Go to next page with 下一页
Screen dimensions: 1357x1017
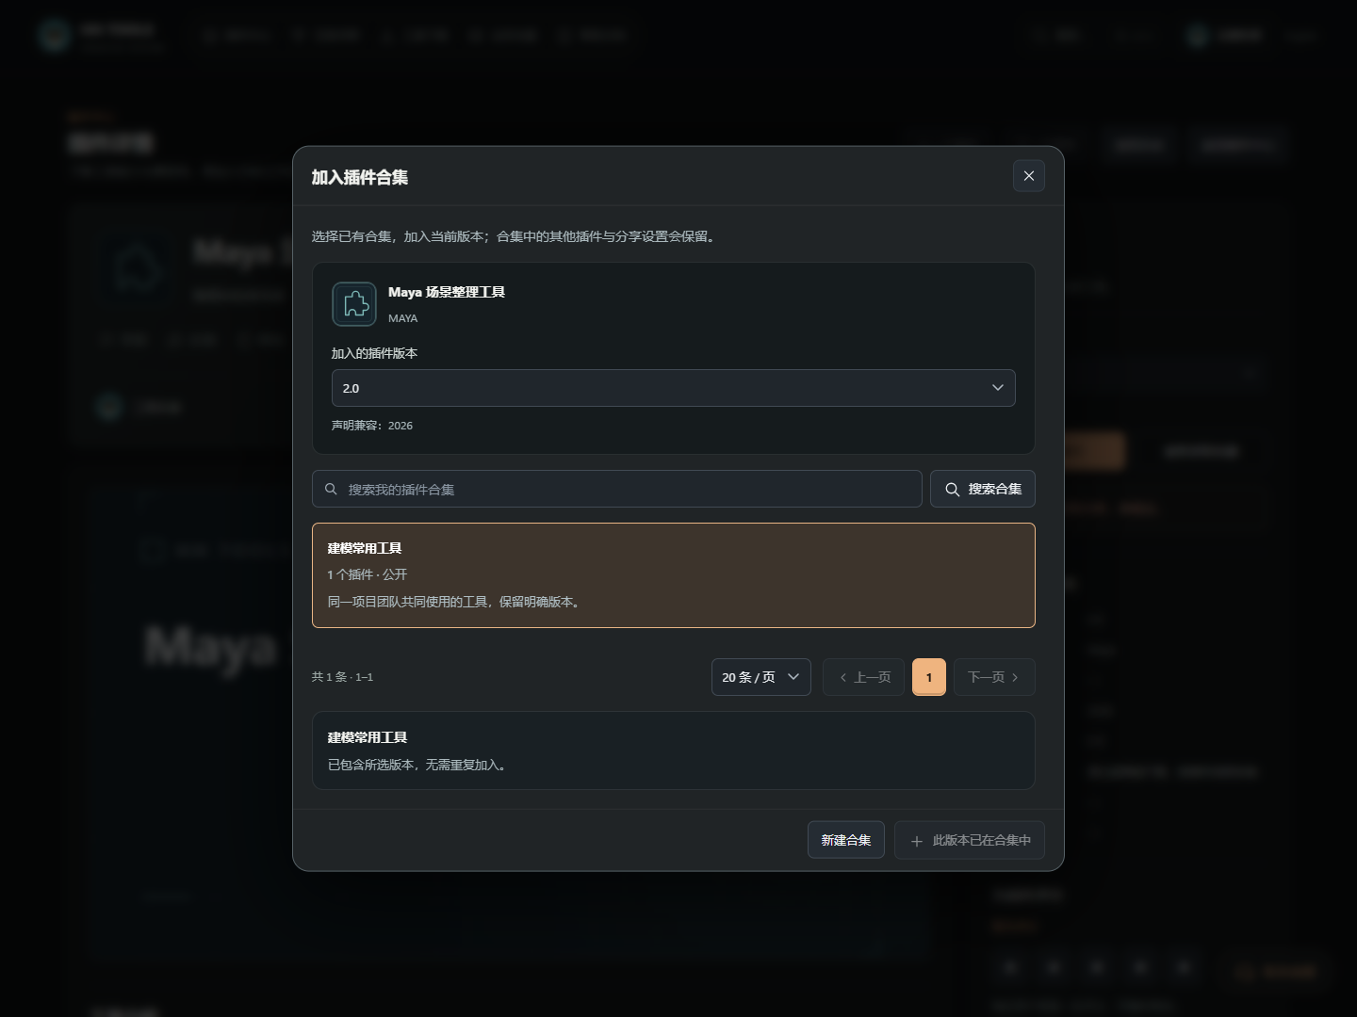[994, 677]
